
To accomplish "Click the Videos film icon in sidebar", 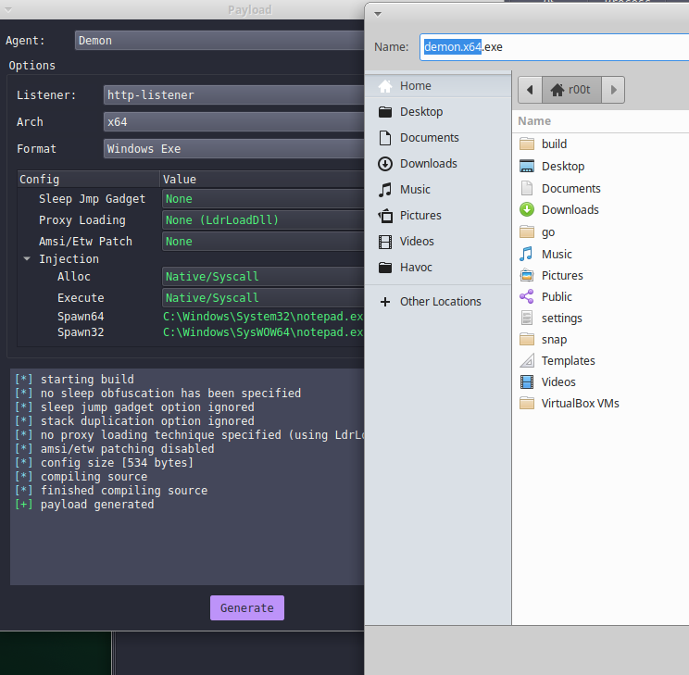I will click(x=385, y=242).
